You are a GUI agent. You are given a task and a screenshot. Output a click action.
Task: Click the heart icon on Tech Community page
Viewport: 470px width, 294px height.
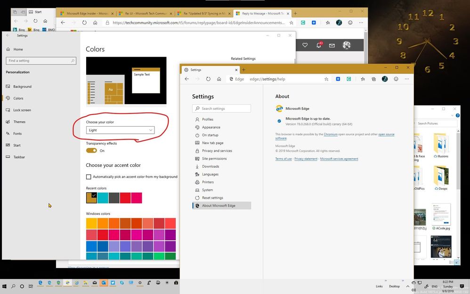[305, 45]
